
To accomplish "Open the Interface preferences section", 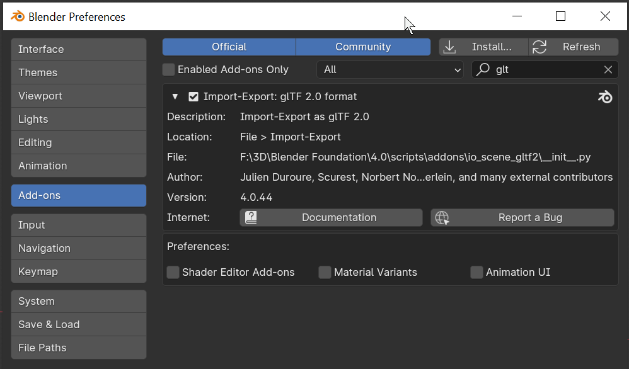I will point(79,49).
